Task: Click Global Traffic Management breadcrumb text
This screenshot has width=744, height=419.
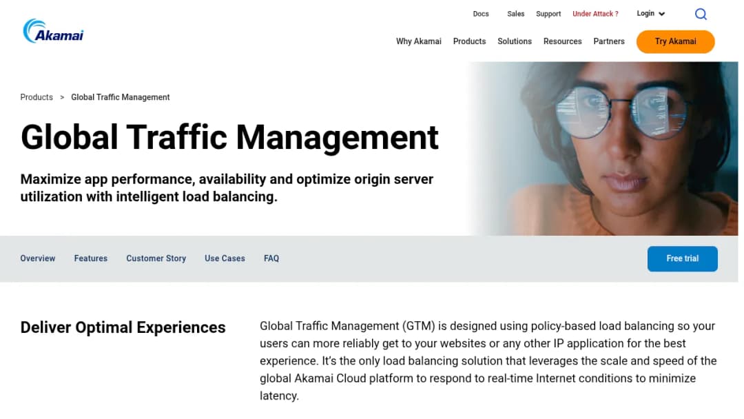Action: [x=120, y=97]
